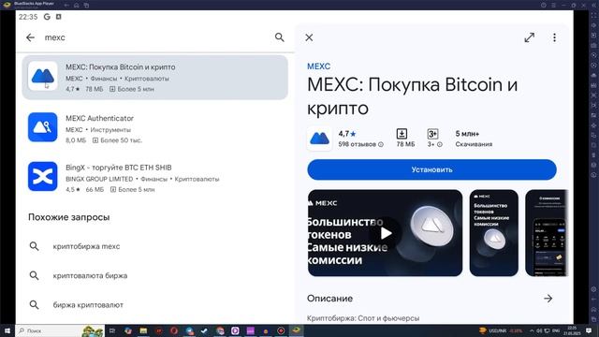The height and width of the screenshot is (337, 599).
Task: Click BlueStacks recent apps icon in title bar
Action: pyautogui.click(x=86, y=5)
